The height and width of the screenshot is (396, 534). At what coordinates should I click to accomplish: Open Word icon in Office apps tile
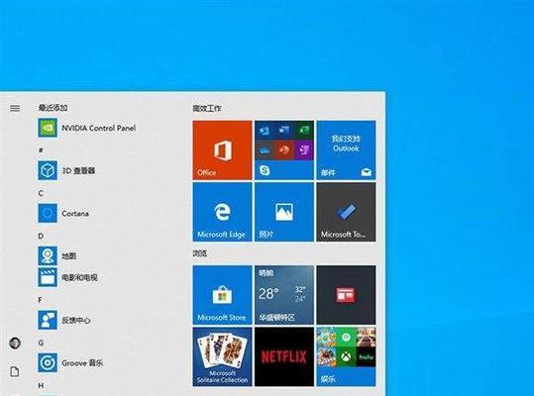coord(284,130)
